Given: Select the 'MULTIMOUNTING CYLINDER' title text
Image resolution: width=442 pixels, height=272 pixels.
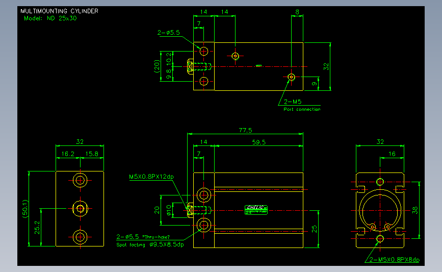Looking at the screenshot, I should click(59, 11).
